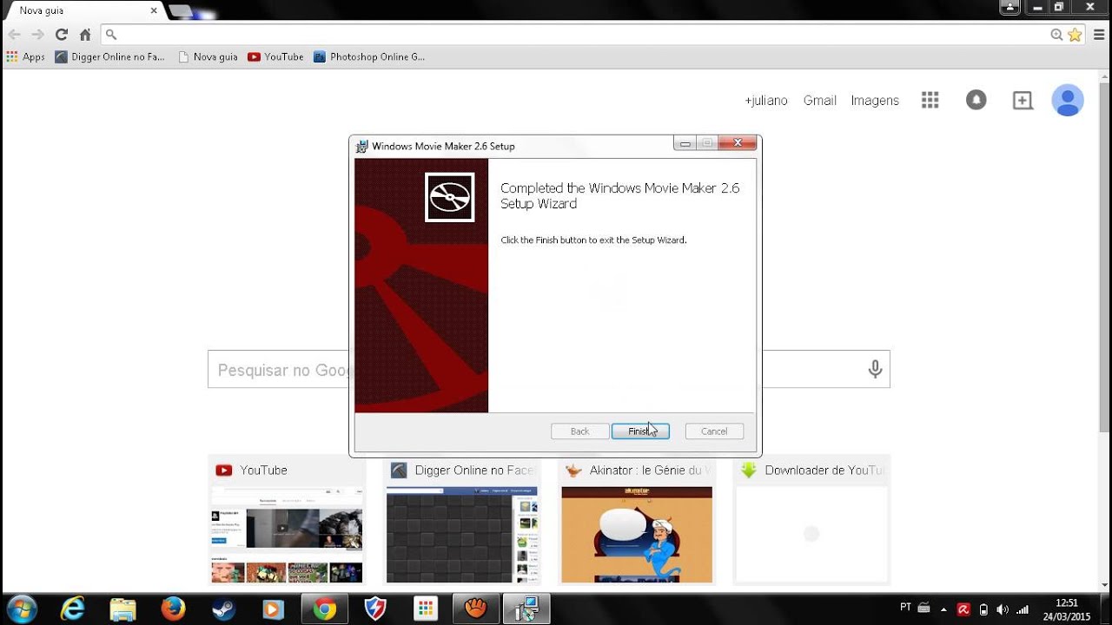Open a new tab in Chrome
1112x625 pixels.
pyautogui.click(x=181, y=11)
